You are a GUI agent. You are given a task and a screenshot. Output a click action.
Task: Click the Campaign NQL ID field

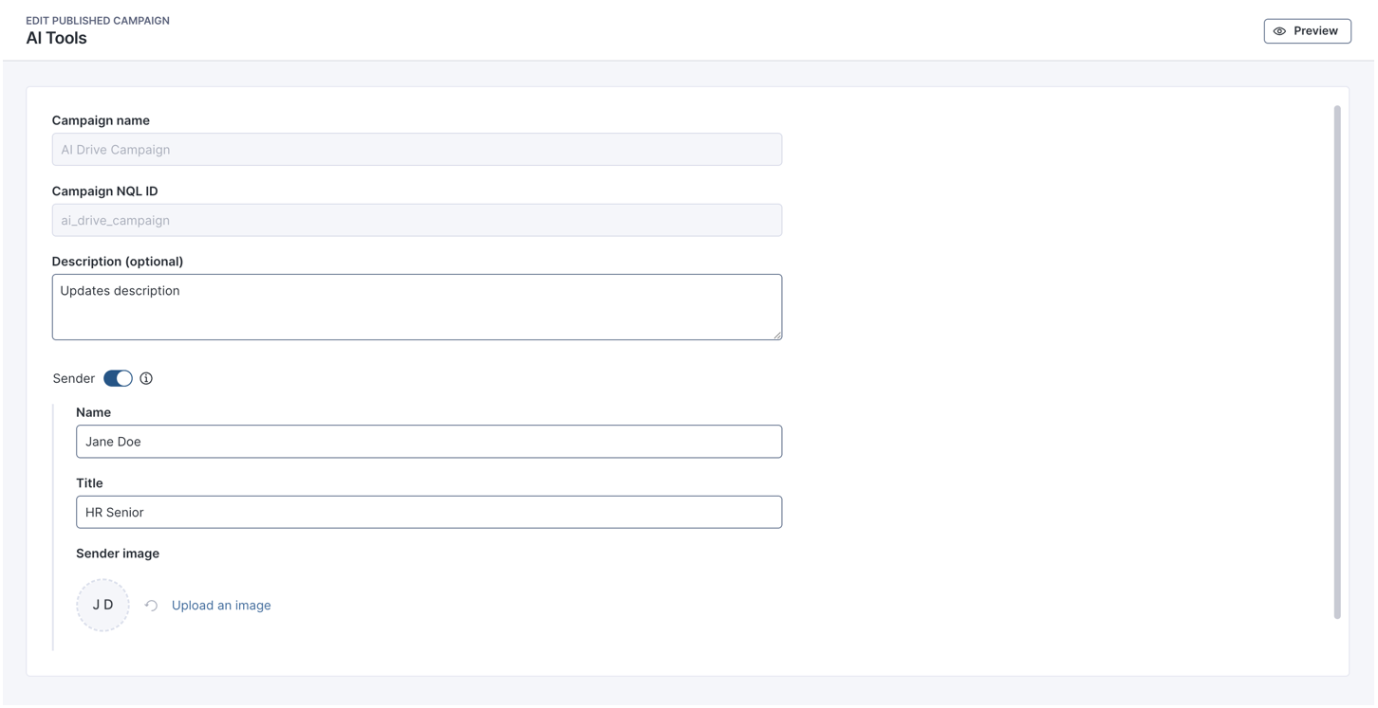(x=417, y=220)
